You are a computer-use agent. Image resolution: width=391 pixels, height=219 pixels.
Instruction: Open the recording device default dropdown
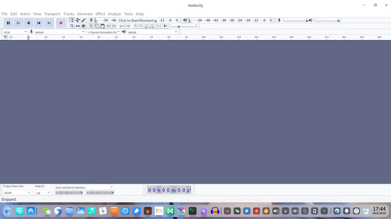tap(60, 32)
